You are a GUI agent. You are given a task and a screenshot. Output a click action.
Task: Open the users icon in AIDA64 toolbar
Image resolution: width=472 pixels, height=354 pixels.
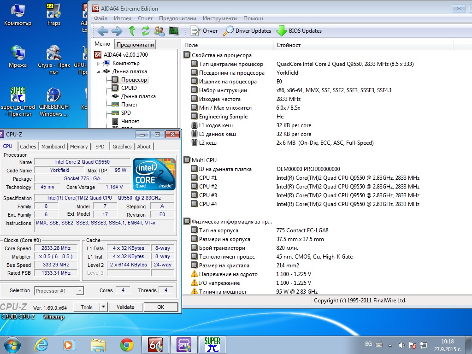159,31
